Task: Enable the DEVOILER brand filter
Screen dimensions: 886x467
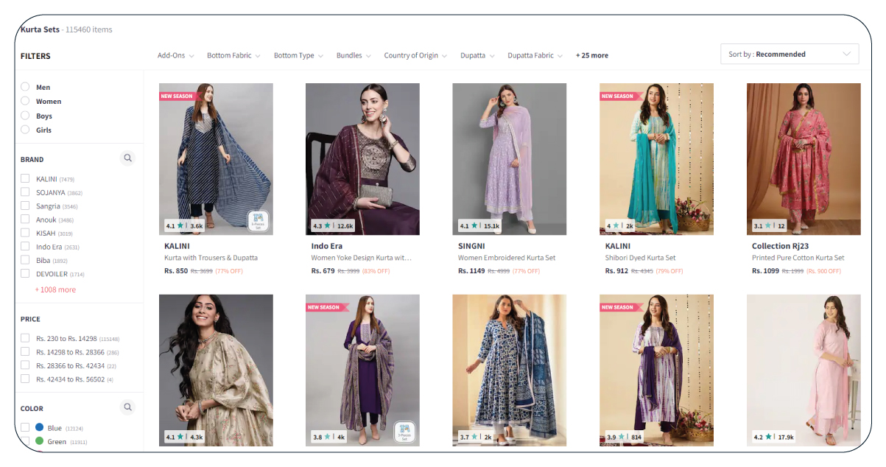Action: pyautogui.click(x=25, y=273)
